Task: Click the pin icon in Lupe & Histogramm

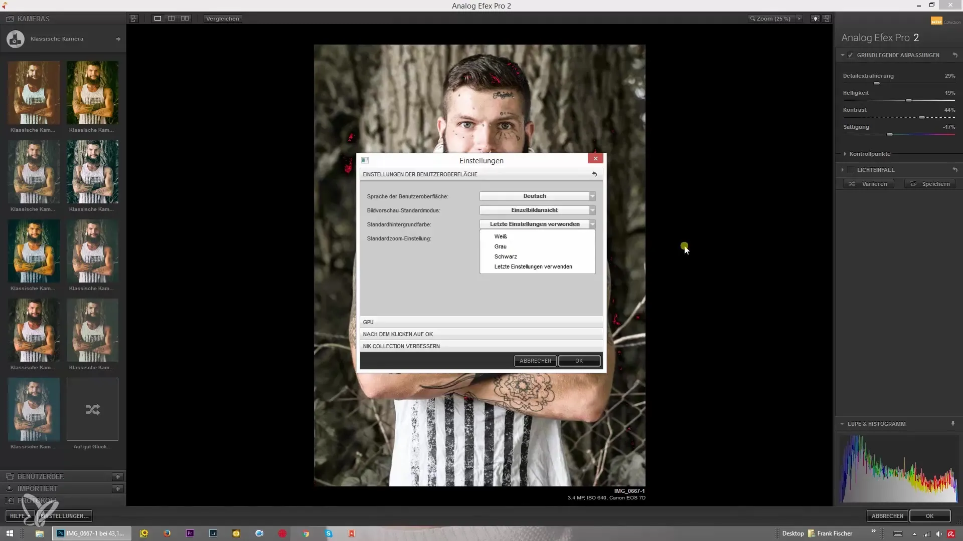Action: tap(952, 424)
